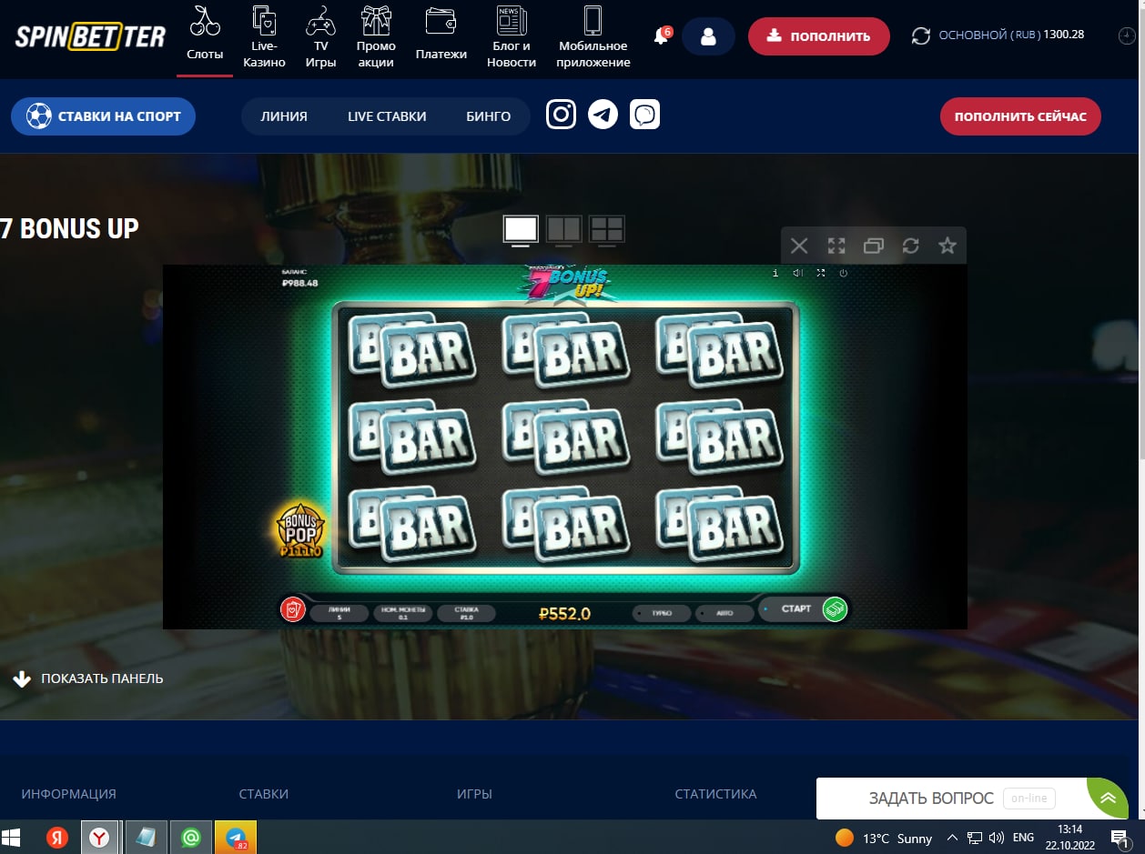Open Yandex search taskbar icon
Image resolution: width=1145 pixels, height=854 pixels.
click(x=57, y=838)
